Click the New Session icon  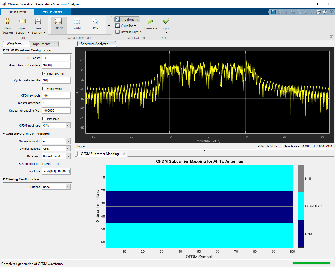click(8, 21)
